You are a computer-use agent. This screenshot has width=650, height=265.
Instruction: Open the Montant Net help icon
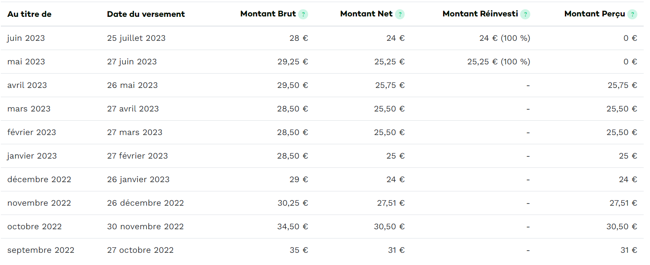click(400, 14)
